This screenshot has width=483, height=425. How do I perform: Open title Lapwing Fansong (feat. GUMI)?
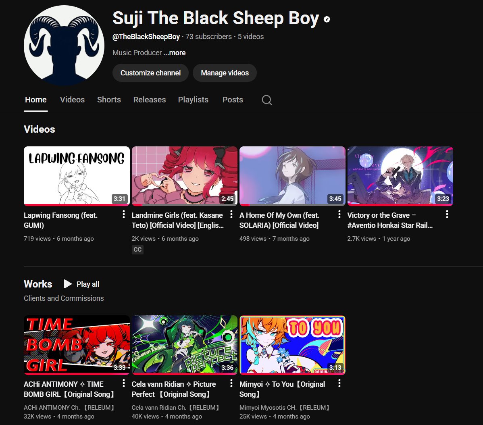click(x=61, y=220)
